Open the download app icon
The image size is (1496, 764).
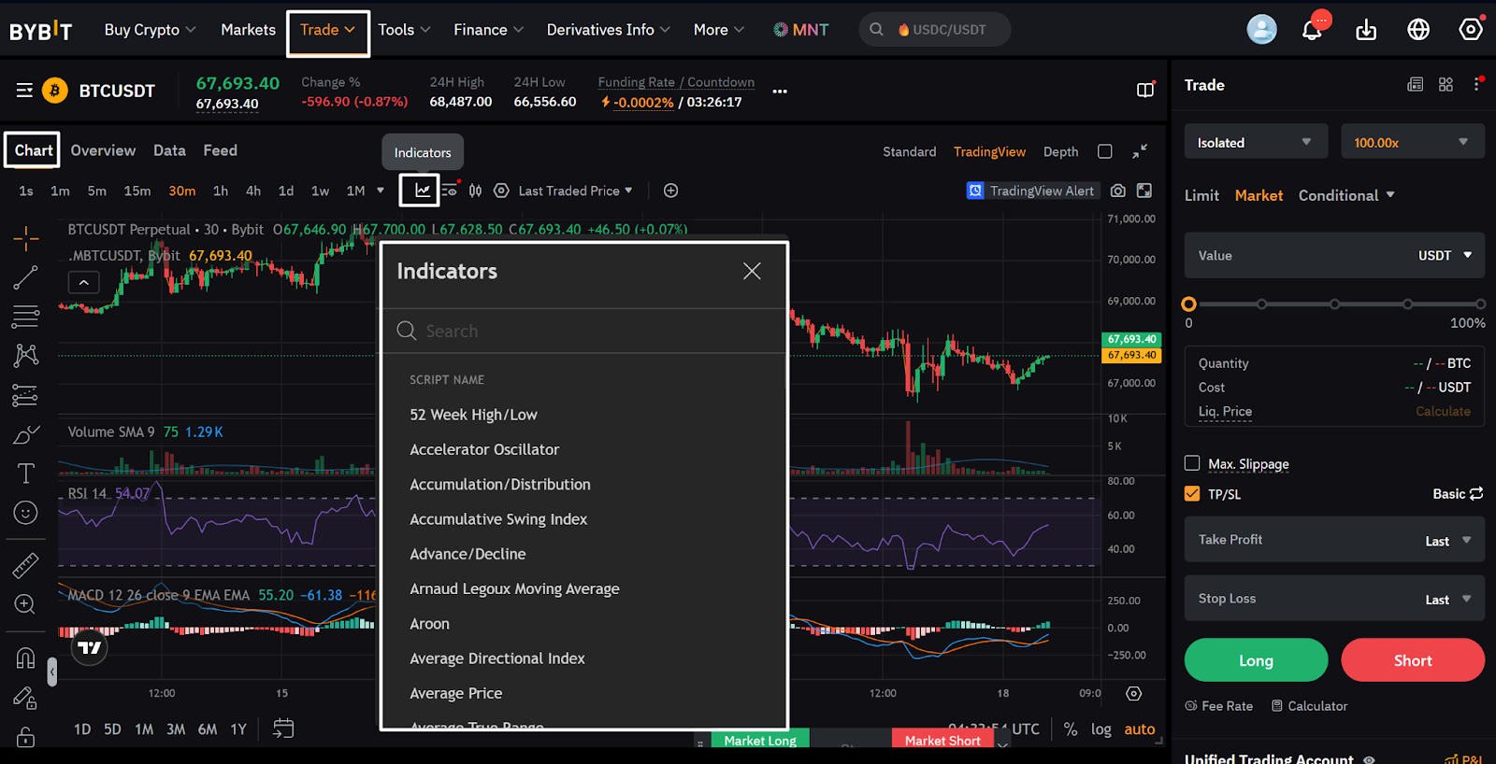coord(1366,30)
